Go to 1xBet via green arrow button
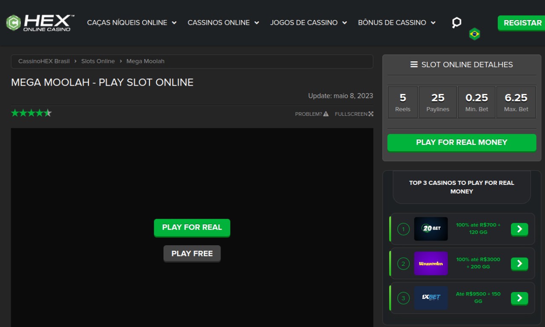This screenshot has height=327, width=545. 519,298
